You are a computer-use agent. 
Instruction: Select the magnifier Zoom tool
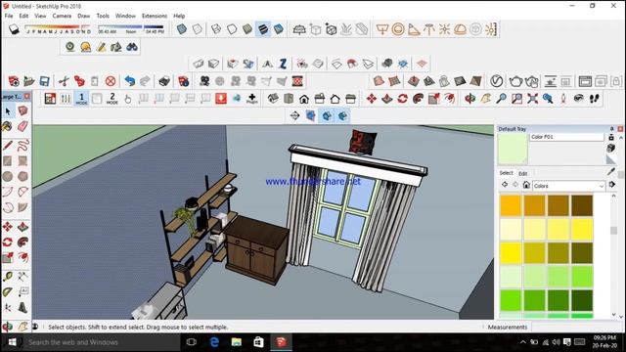pyautogui.click(x=501, y=98)
